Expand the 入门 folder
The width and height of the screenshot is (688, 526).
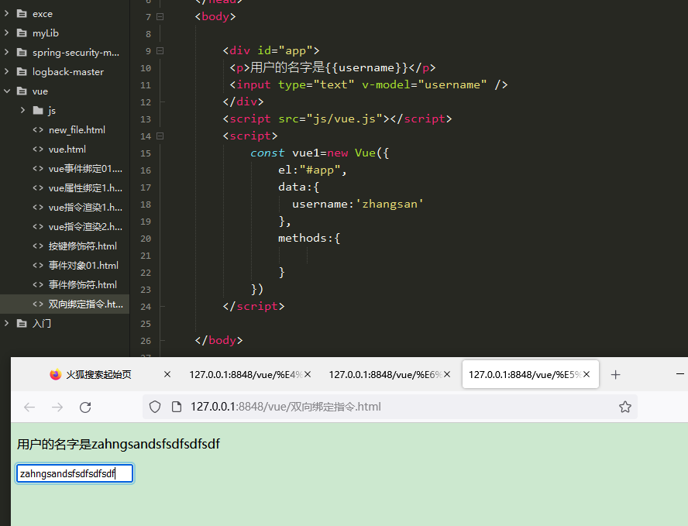coord(6,323)
